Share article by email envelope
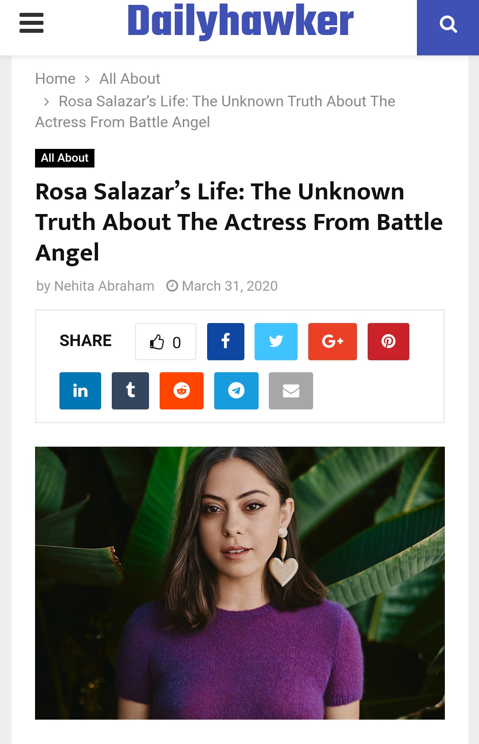Viewport: 479px width, 744px height. [x=291, y=391]
